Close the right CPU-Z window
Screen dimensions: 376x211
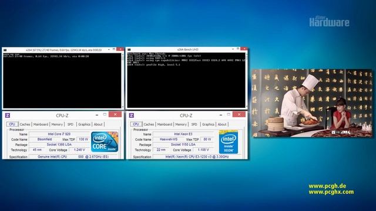(239, 114)
